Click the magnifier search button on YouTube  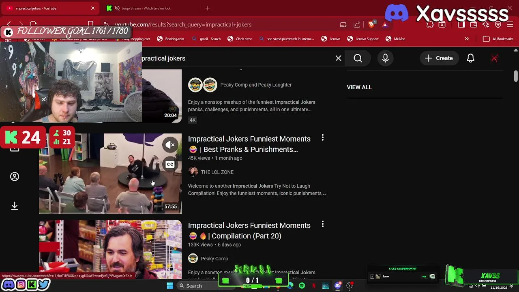358,58
